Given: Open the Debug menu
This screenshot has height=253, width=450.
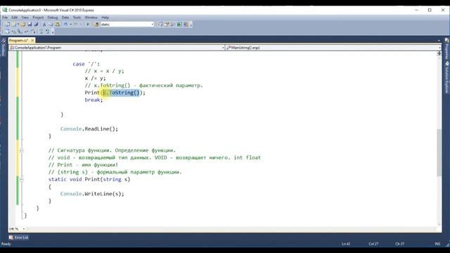Looking at the screenshot, I should 53,18.
